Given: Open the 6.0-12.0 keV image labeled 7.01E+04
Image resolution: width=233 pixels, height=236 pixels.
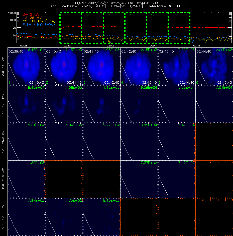Looking at the screenshot, I should [214, 104].
